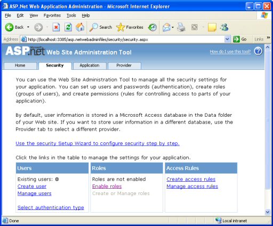The height and width of the screenshot is (226, 273).
Task: Click the Windows flag logo throbber
Action: coord(264,15)
